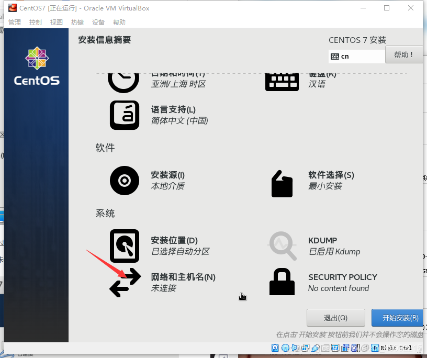Open the 热键 menu

pos(77,22)
